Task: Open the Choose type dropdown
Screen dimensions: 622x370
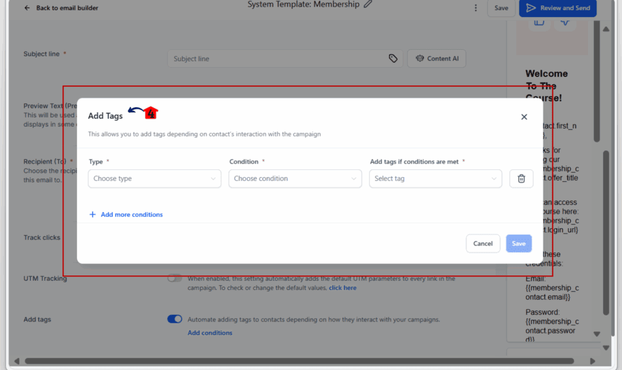Action: 155,179
